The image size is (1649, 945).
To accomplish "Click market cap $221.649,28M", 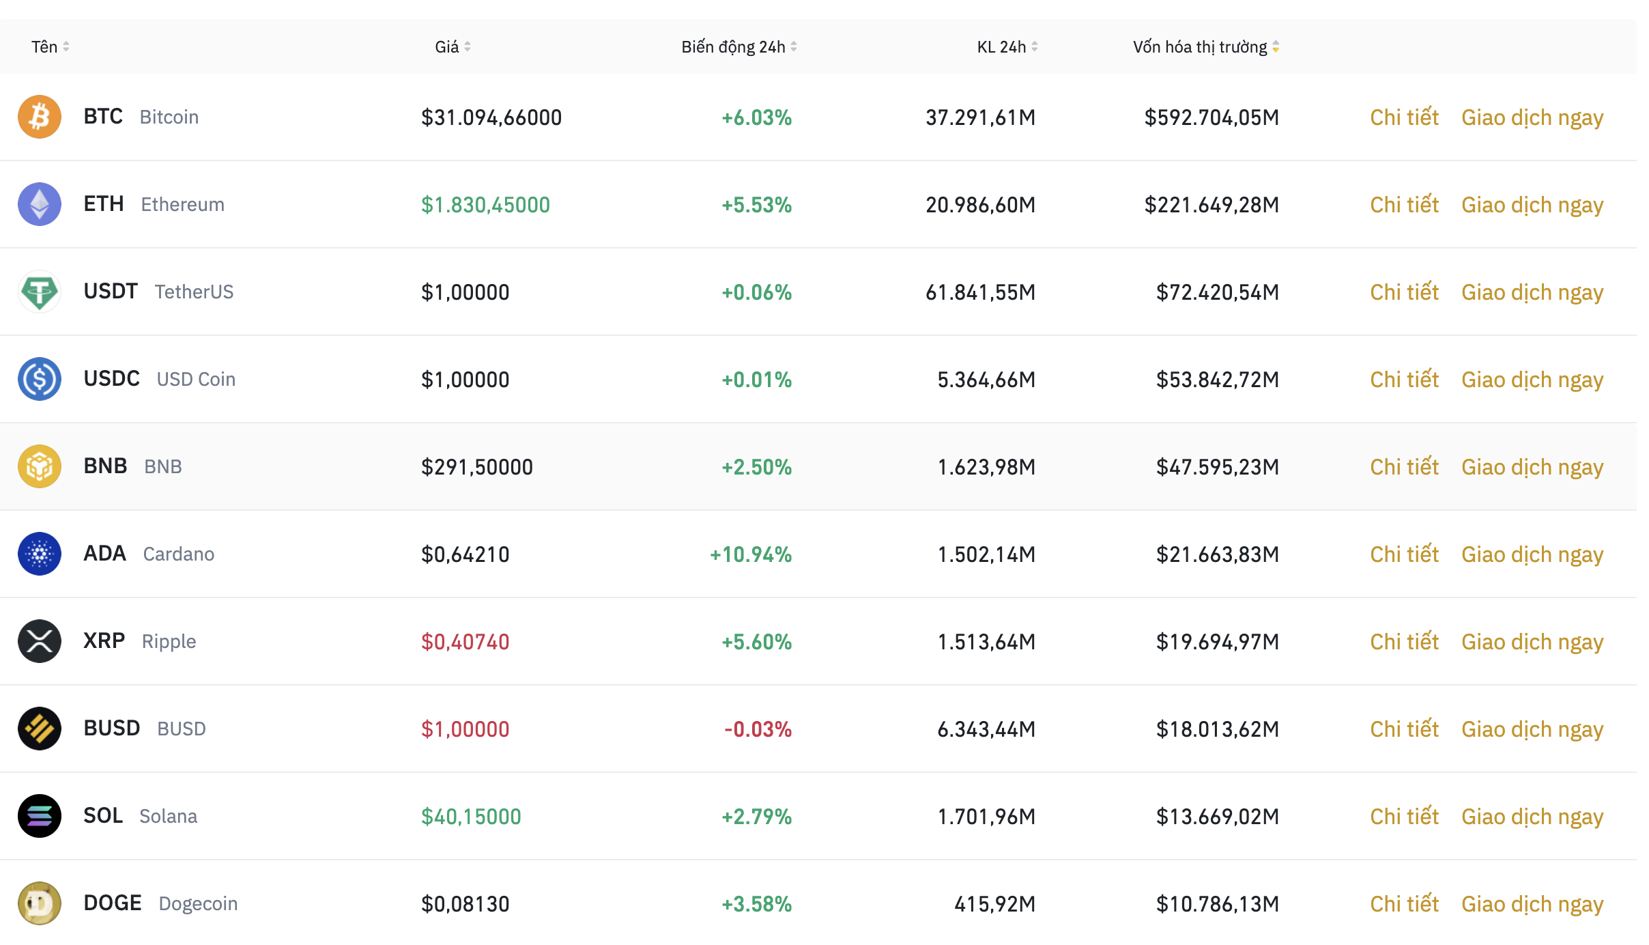I will click(x=1211, y=205).
